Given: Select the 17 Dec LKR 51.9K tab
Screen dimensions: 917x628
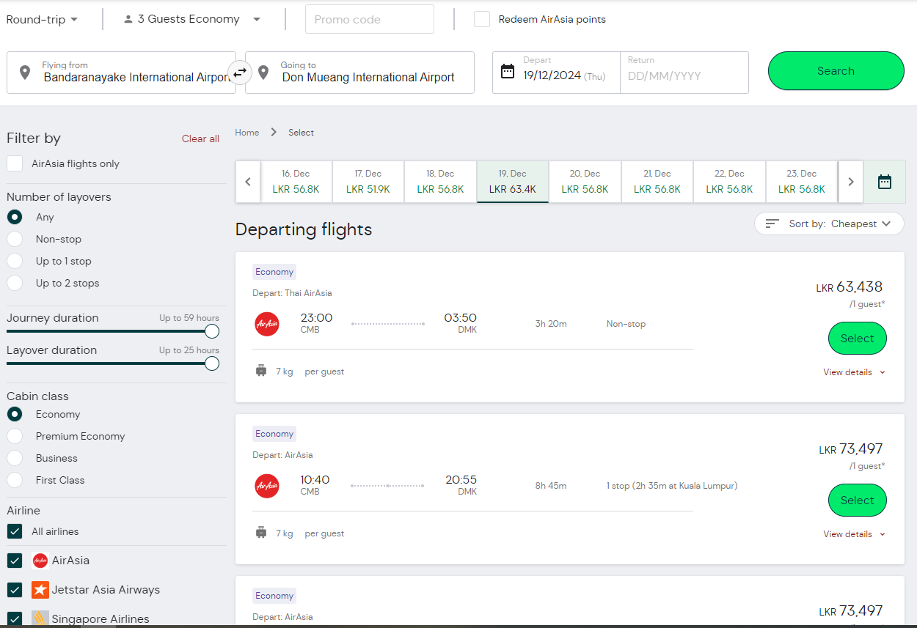Looking at the screenshot, I should click(x=368, y=182).
